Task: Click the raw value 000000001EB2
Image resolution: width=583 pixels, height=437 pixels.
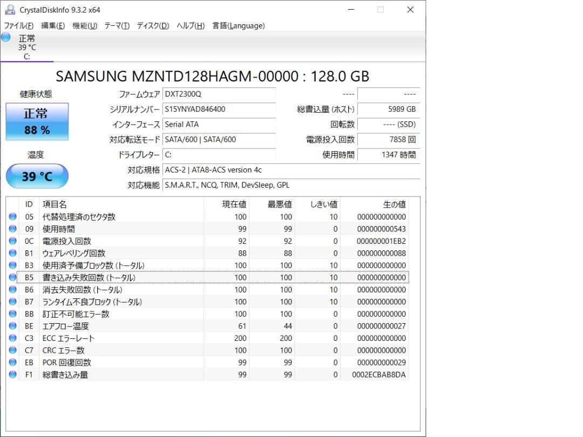Action: pos(381,241)
